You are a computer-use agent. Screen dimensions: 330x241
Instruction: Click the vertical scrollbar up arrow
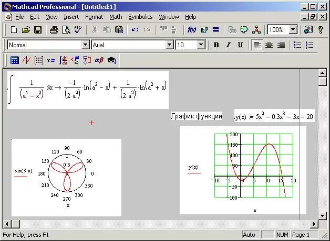pos(323,73)
